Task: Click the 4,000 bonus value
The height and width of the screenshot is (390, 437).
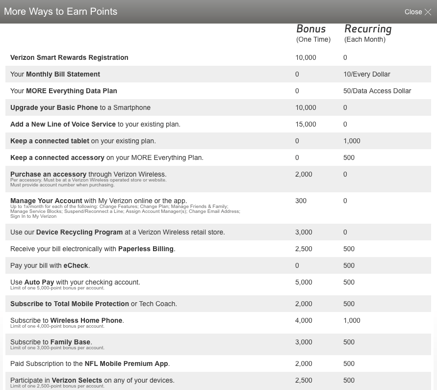Action: tap(304, 321)
